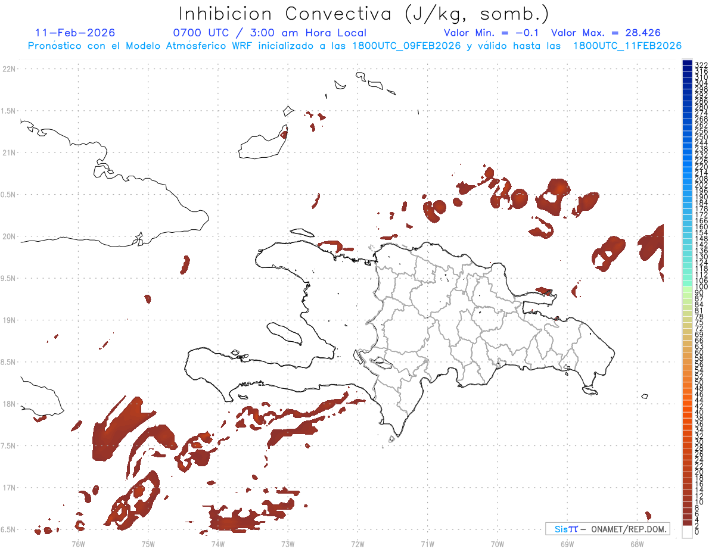The image size is (715, 552).
Task: Click the light green color bar segment beside 100
Action: pyautogui.click(x=687, y=289)
